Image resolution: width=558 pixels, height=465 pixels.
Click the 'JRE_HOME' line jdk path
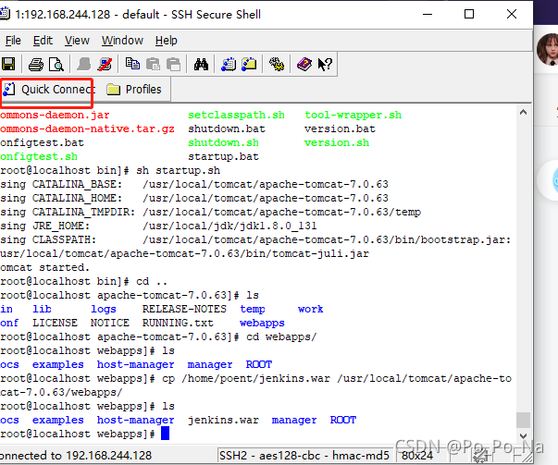(229, 226)
